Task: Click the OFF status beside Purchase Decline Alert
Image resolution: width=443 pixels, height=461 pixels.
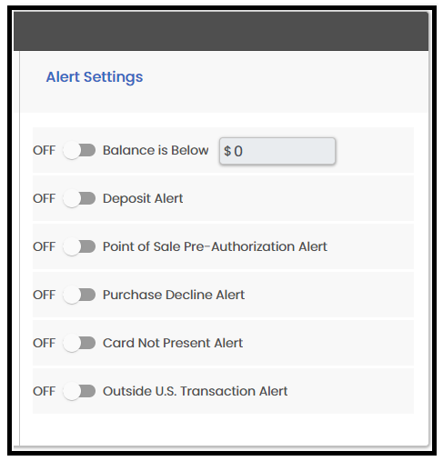Action: 45,295
